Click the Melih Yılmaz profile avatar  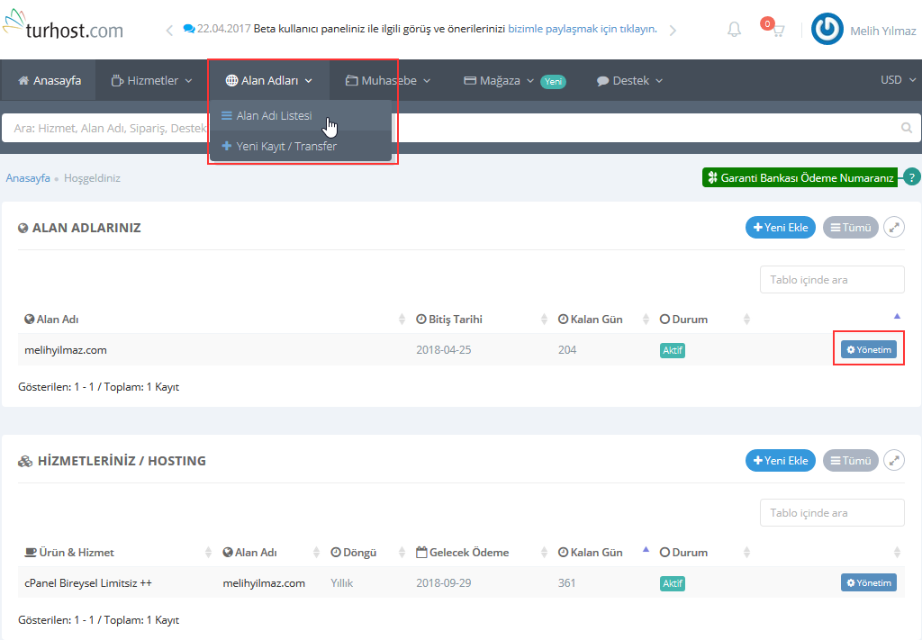point(827,30)
